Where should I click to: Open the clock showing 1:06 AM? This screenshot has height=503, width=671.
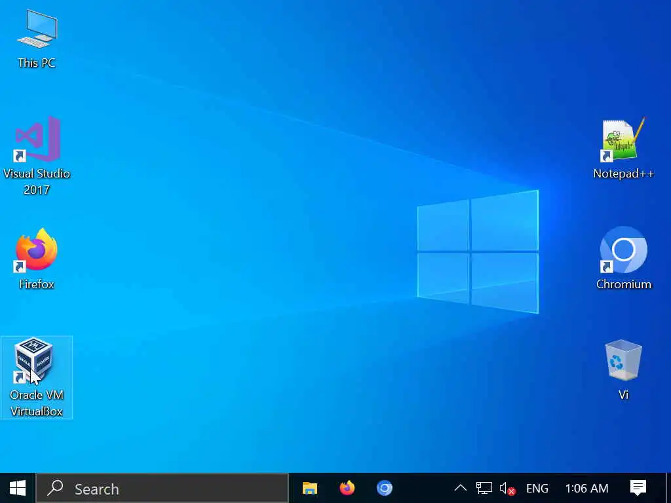pyautogui.click(x=586, y=488)
